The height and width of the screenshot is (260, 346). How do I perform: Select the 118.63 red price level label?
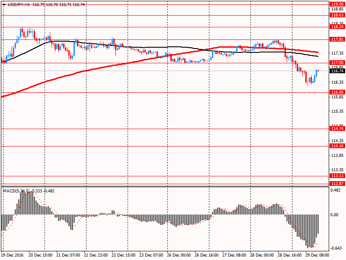tap(337, 15)
